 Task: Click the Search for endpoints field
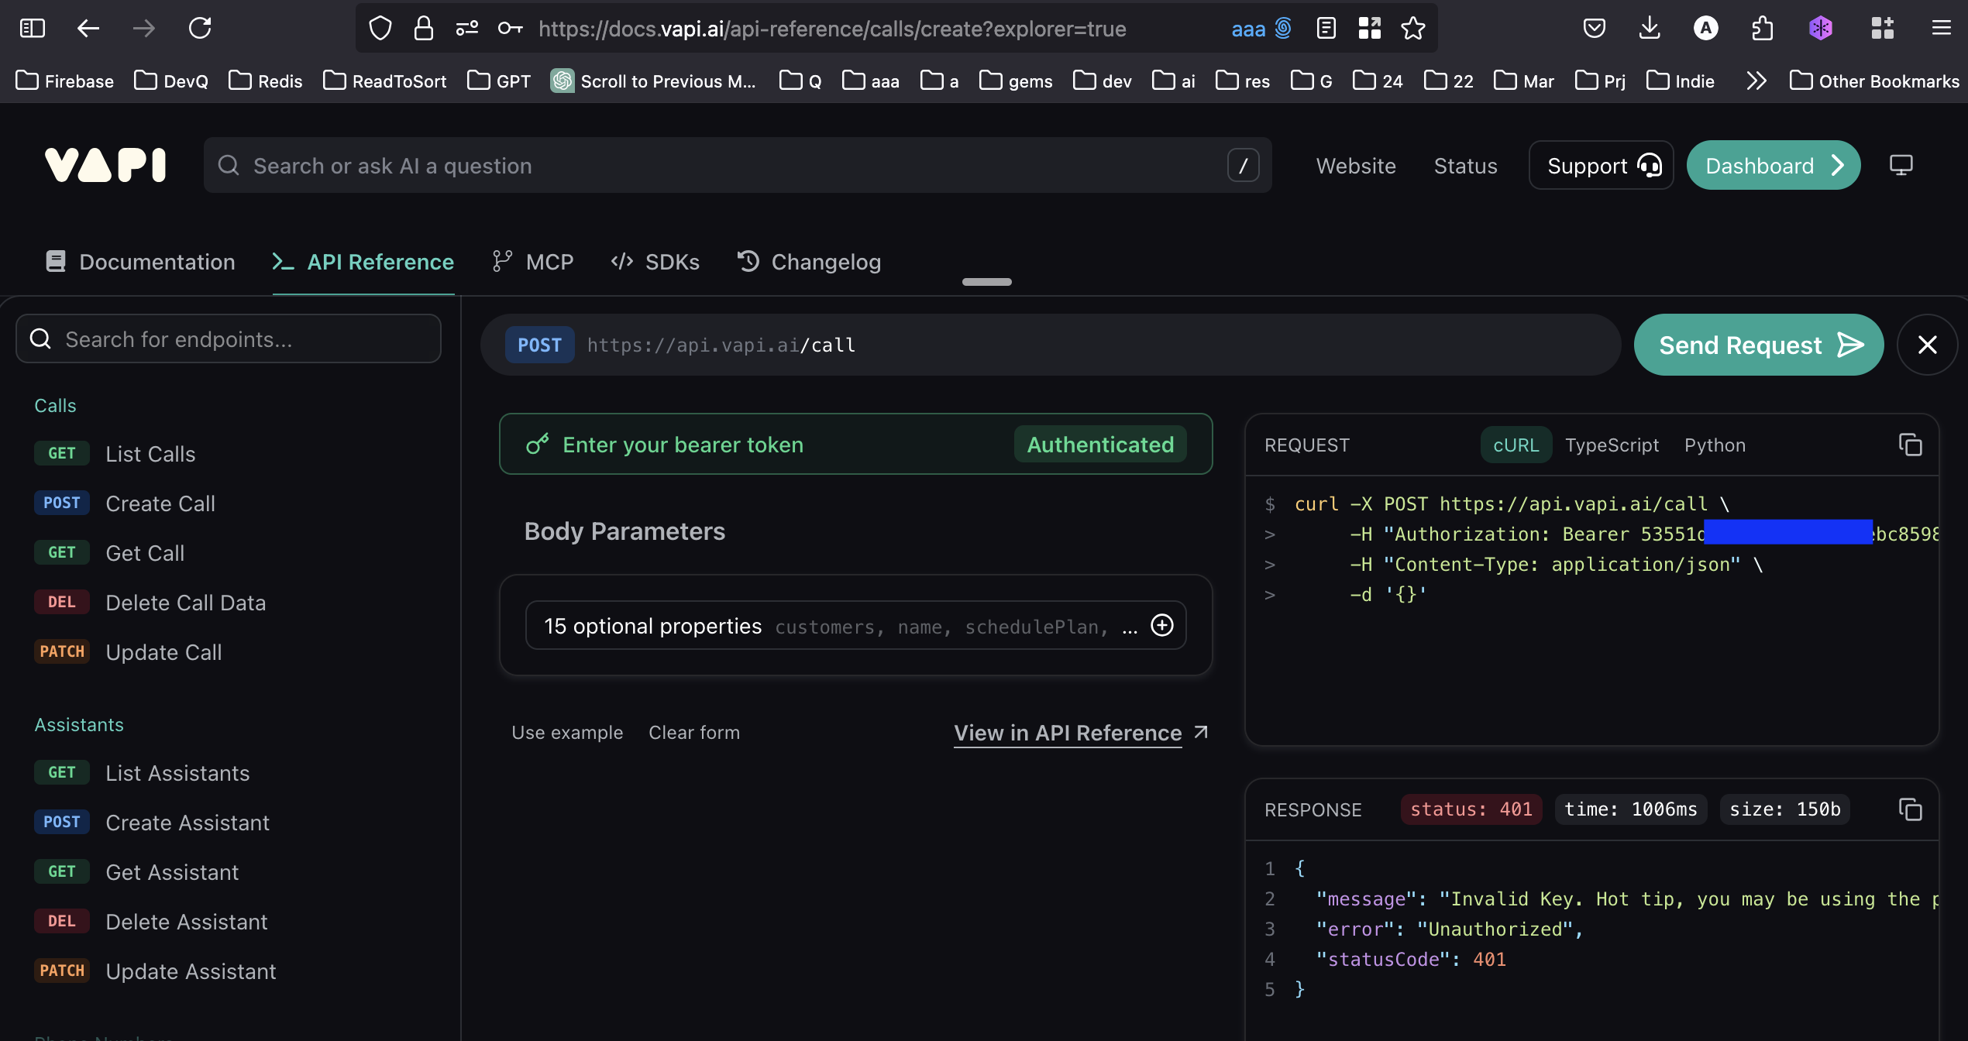click(x=229, y=339)
